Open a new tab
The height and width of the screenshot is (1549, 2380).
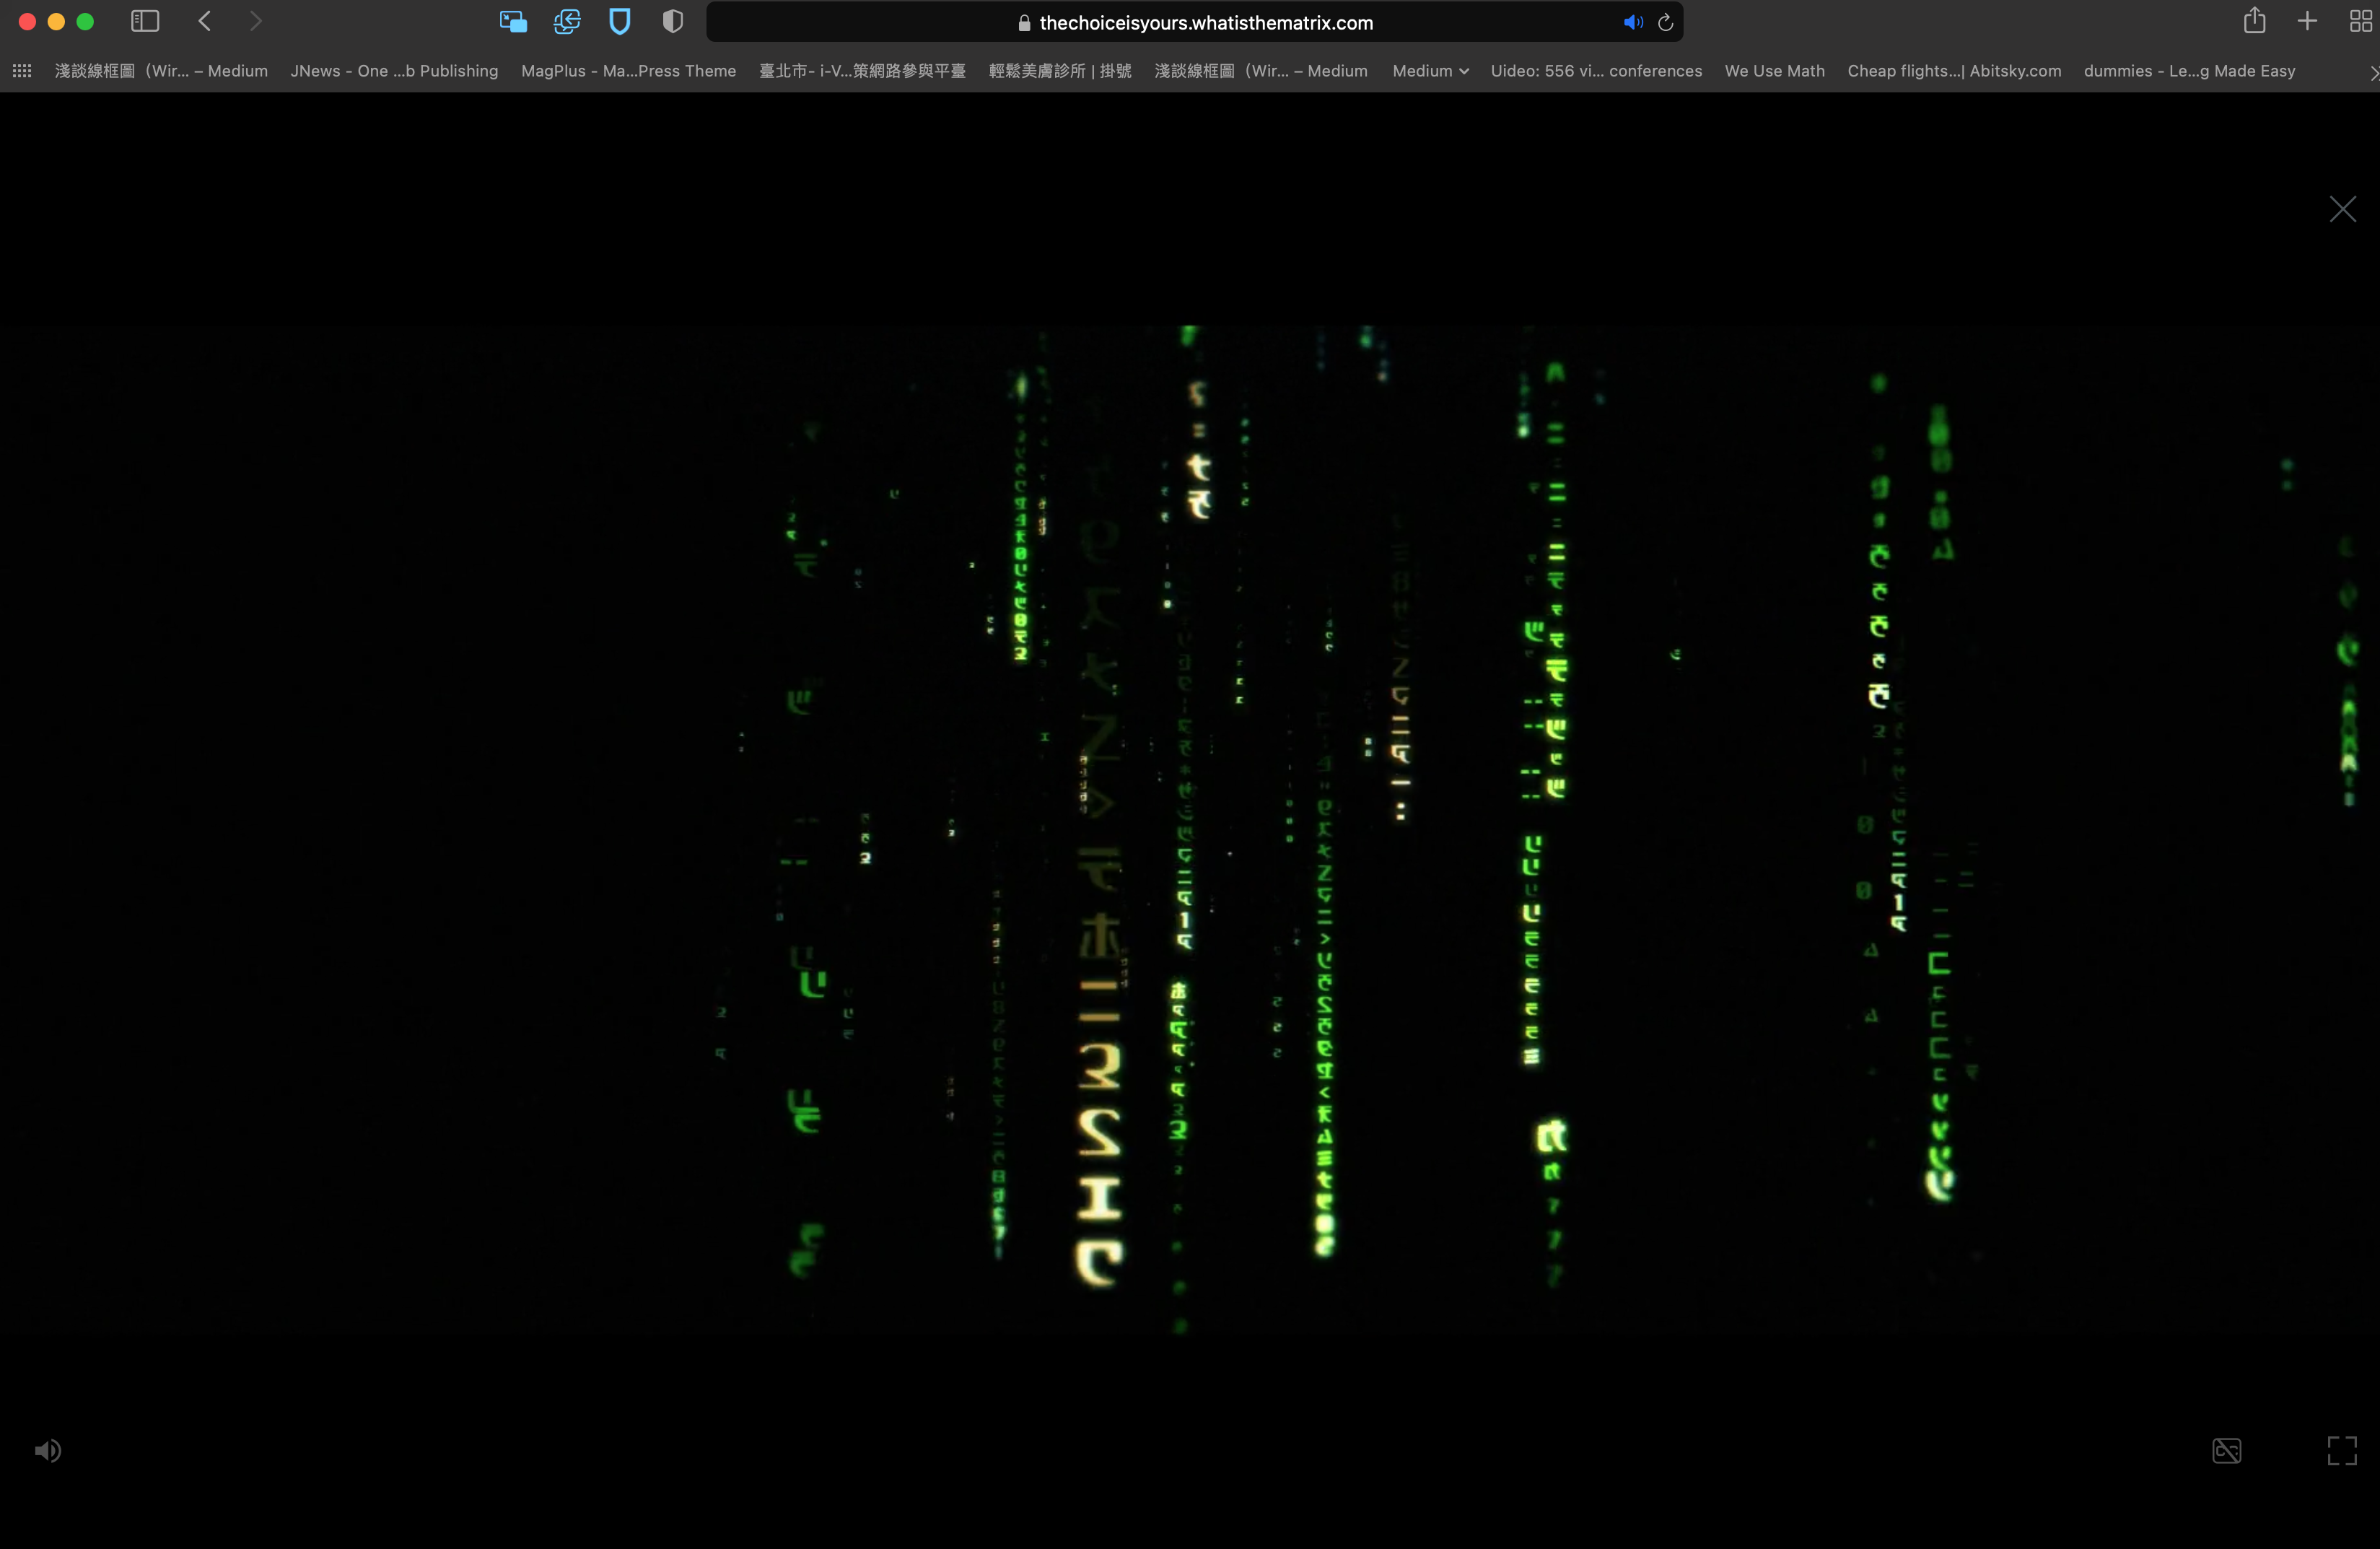2308,21
